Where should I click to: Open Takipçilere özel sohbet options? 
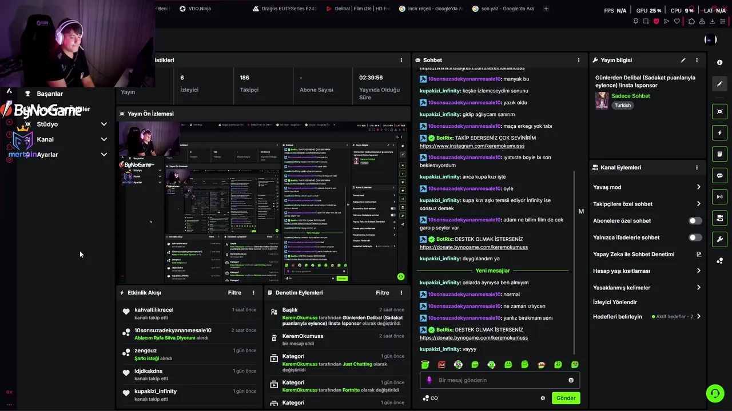647,204
